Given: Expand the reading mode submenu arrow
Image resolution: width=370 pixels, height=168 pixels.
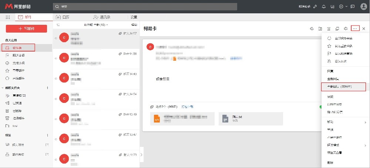Looking at the screenshot, I should point(365,145).
